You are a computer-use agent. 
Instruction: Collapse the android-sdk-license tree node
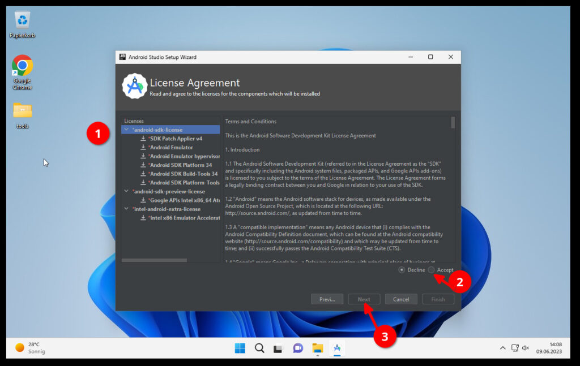coord(126,130)
